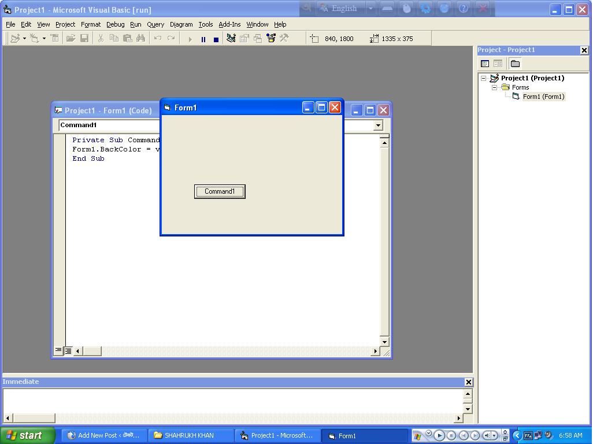Click the Redo arrow icon

[x=171, y=38]
